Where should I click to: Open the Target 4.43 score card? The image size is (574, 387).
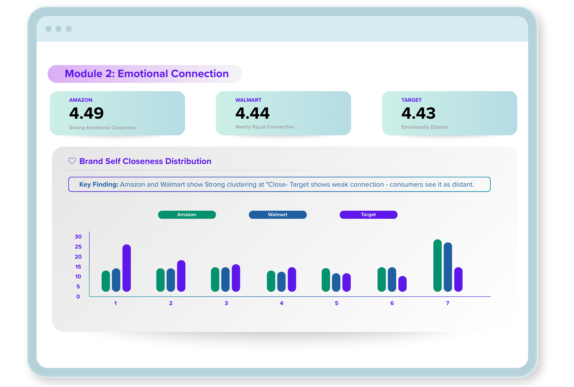click(449, 113)
